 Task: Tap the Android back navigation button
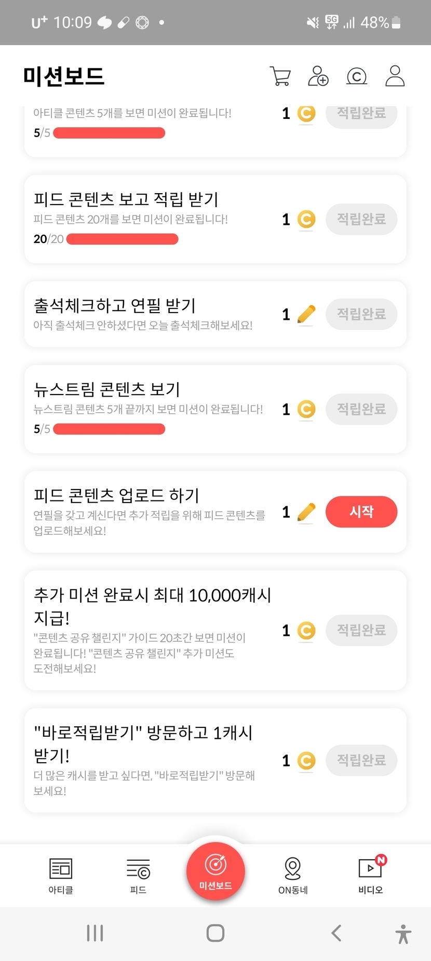click(336, 933)
